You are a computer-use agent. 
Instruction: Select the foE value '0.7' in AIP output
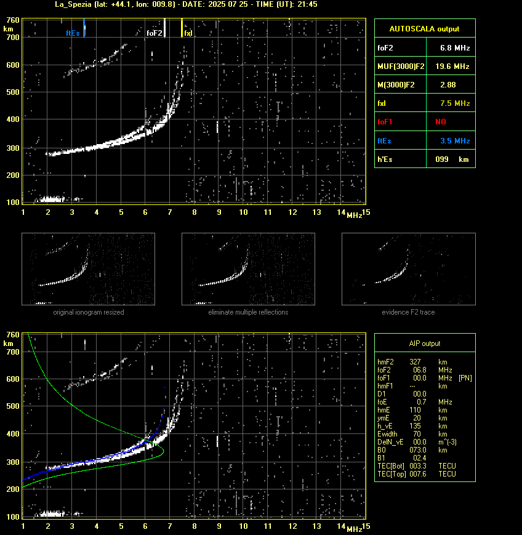click(421, 402)
